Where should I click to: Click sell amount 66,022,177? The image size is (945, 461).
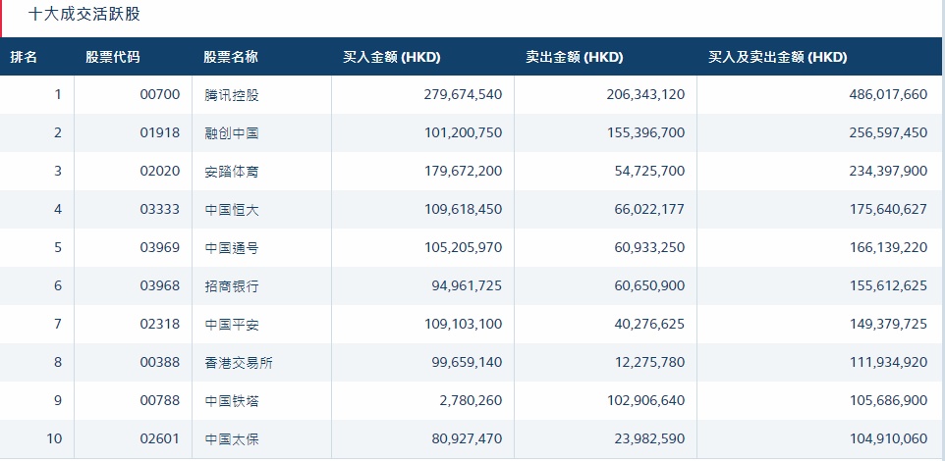coord(649,210)
